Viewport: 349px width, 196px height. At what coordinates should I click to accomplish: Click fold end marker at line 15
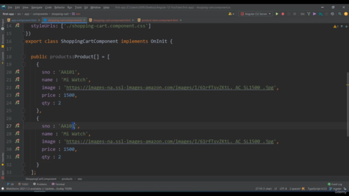pos(23,34)
